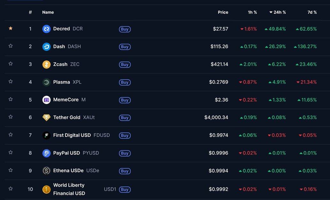Image resolution: width=330 pixels, height=200 pixels.
Task: Sort the table by 1h % column
Action: (x=252, y=12)
